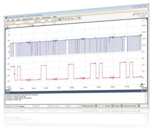Toggle the Channel Labels display
152x132 pixels.
(x=139, y=106)
